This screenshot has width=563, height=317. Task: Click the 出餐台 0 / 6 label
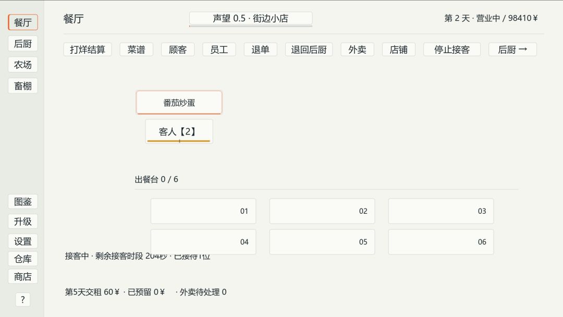[x=156, y=179]
